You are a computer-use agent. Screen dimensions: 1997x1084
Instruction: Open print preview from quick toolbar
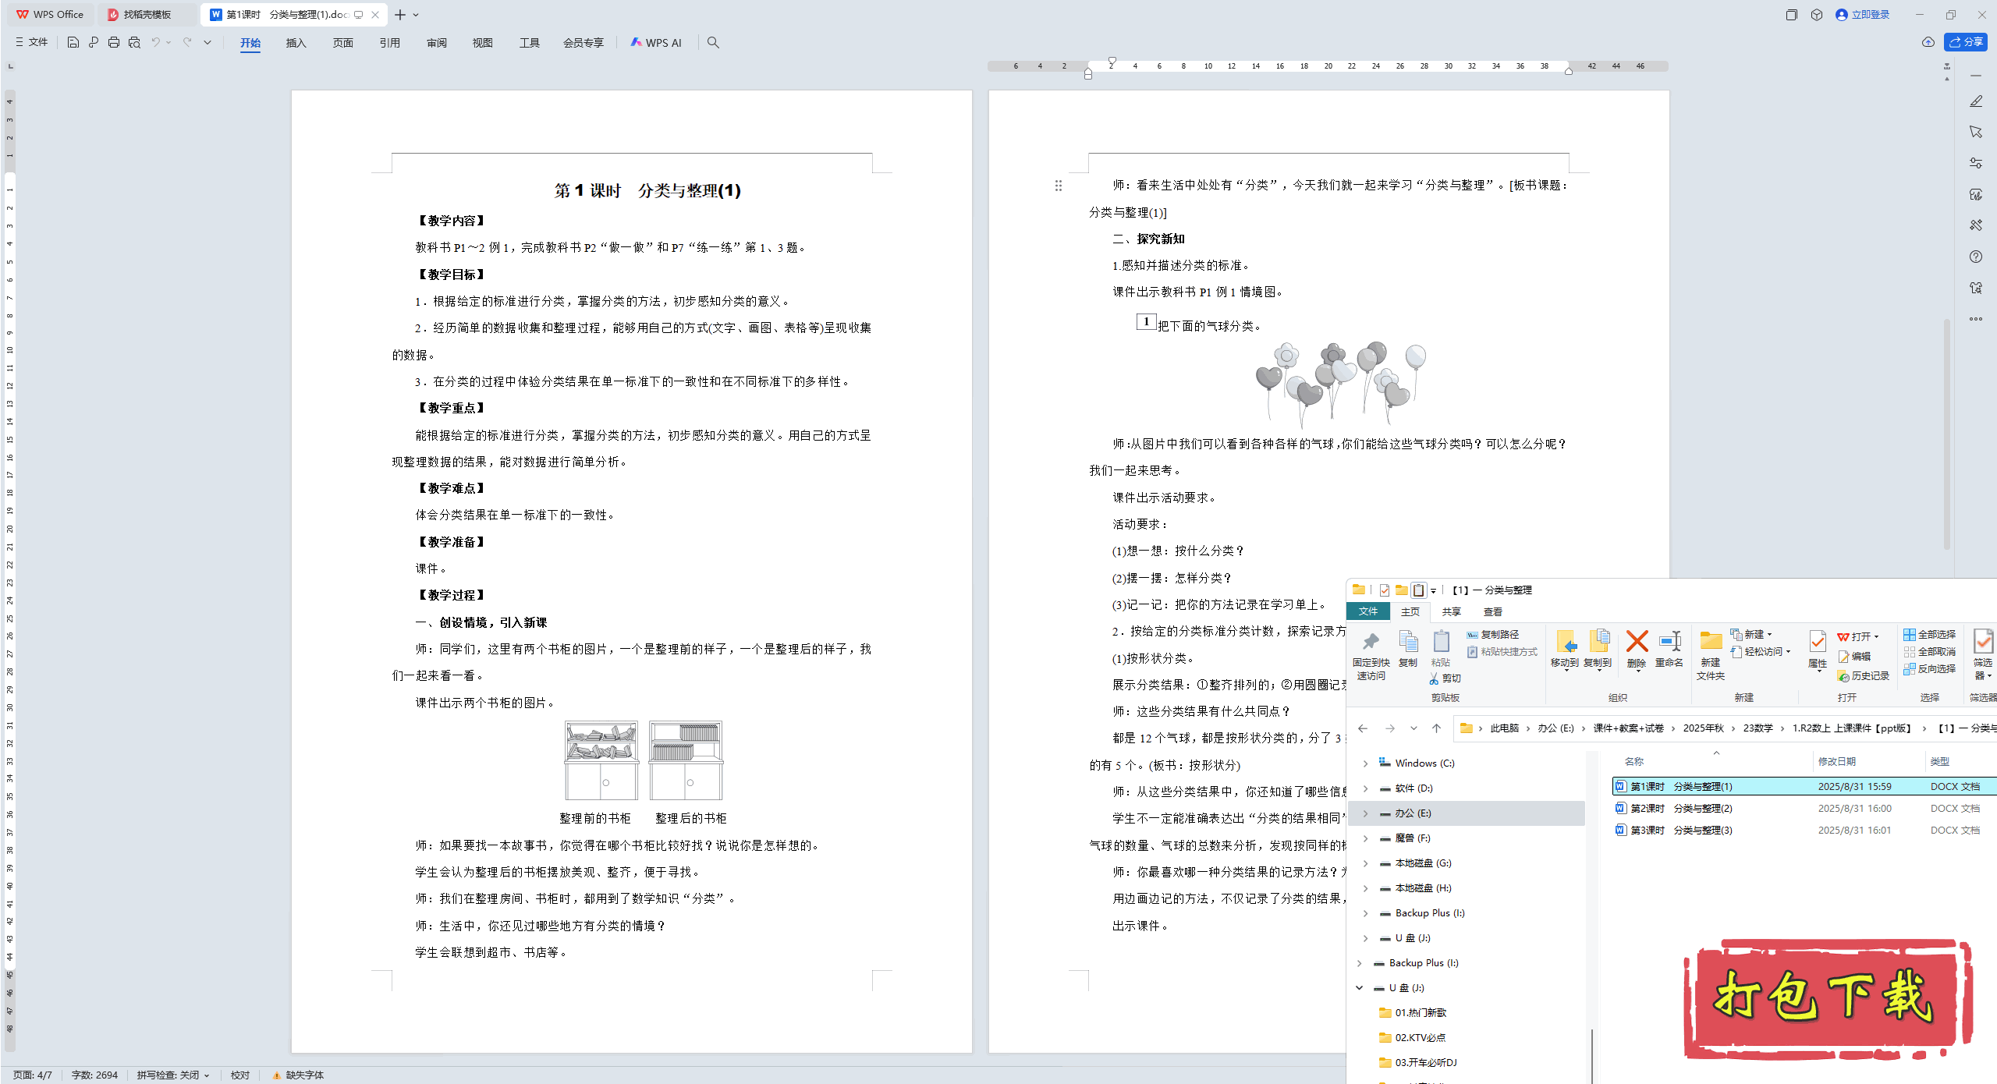click(x=134, y=42)
